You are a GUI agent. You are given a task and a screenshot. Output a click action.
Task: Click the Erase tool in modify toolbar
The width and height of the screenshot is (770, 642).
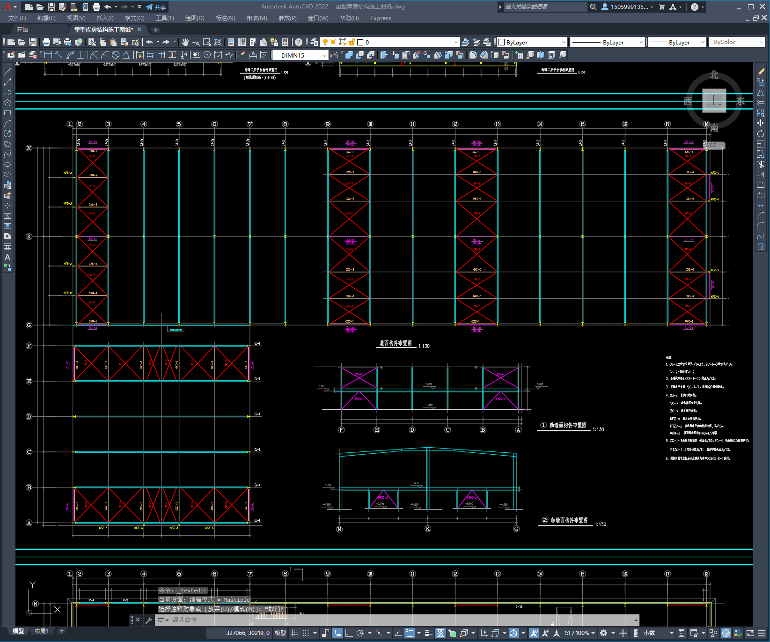click(761, 72)
